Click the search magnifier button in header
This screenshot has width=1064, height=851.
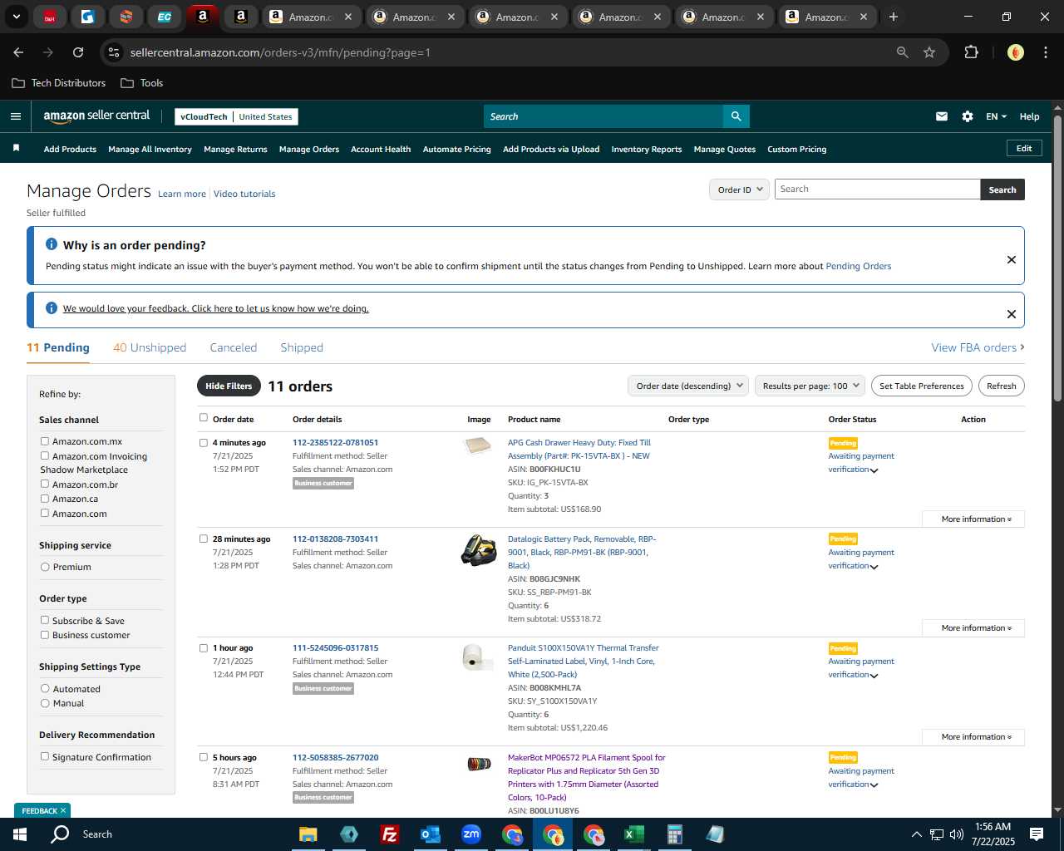point(736,116)
